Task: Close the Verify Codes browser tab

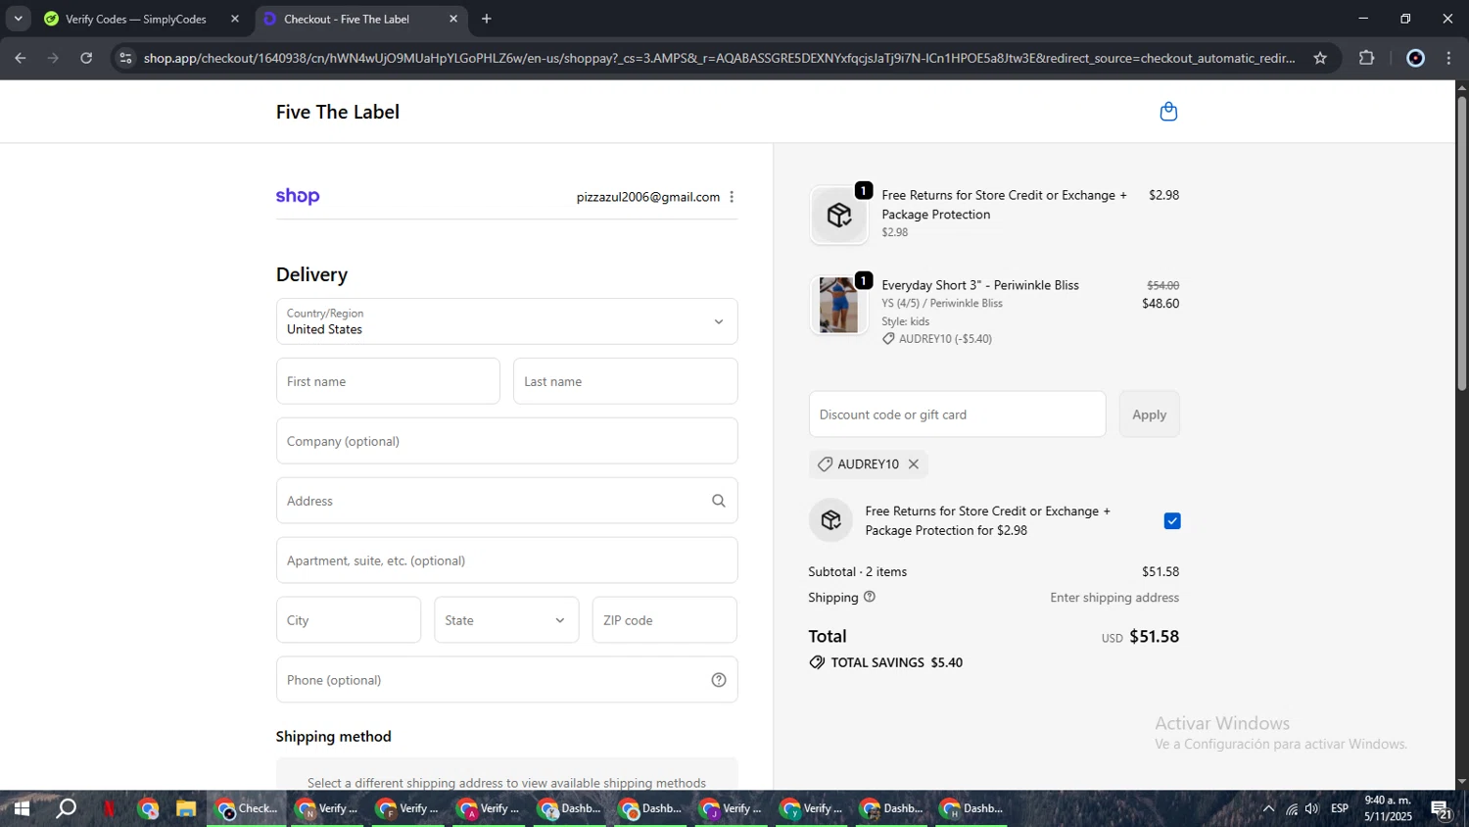Action: (x=235, y=19)
